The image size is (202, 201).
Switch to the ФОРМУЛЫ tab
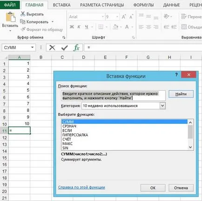[x=143, y=5]
